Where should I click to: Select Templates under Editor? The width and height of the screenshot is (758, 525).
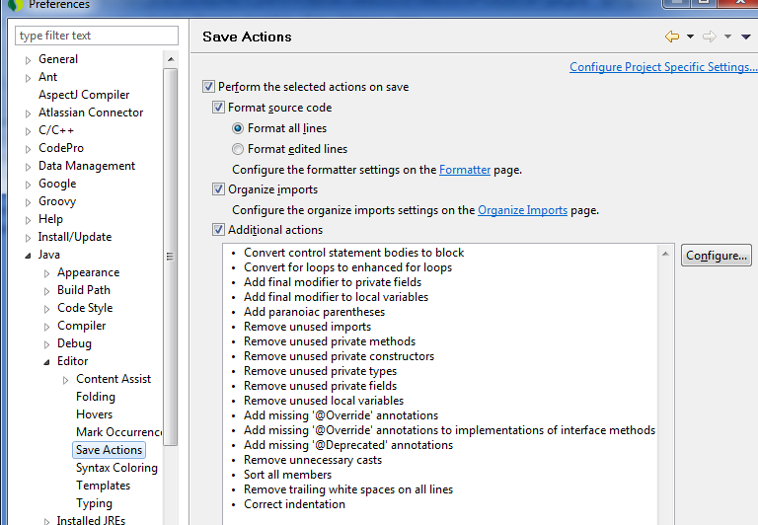coord(103,486)
